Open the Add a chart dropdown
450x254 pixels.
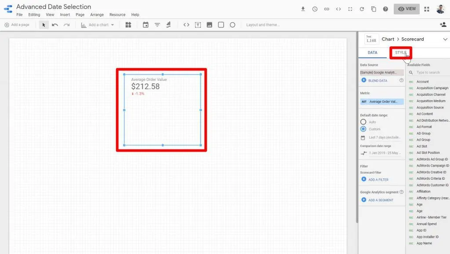tap(98, 25)
